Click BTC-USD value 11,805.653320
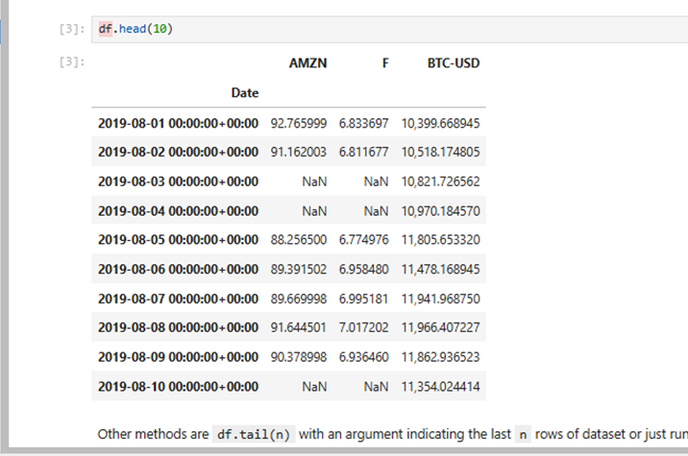This screenshot has height=456, width=688. (x=440, y=239)
